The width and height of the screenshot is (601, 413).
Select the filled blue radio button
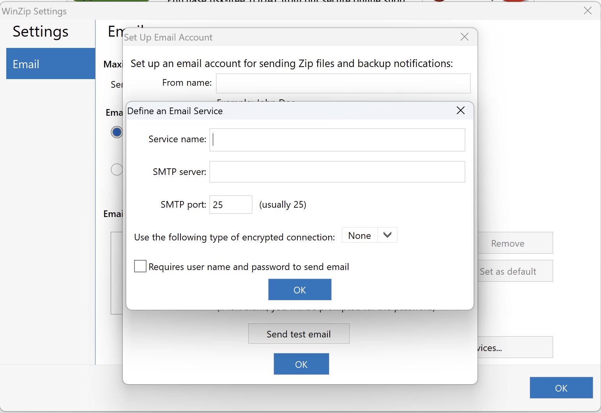tap(117, 132)
